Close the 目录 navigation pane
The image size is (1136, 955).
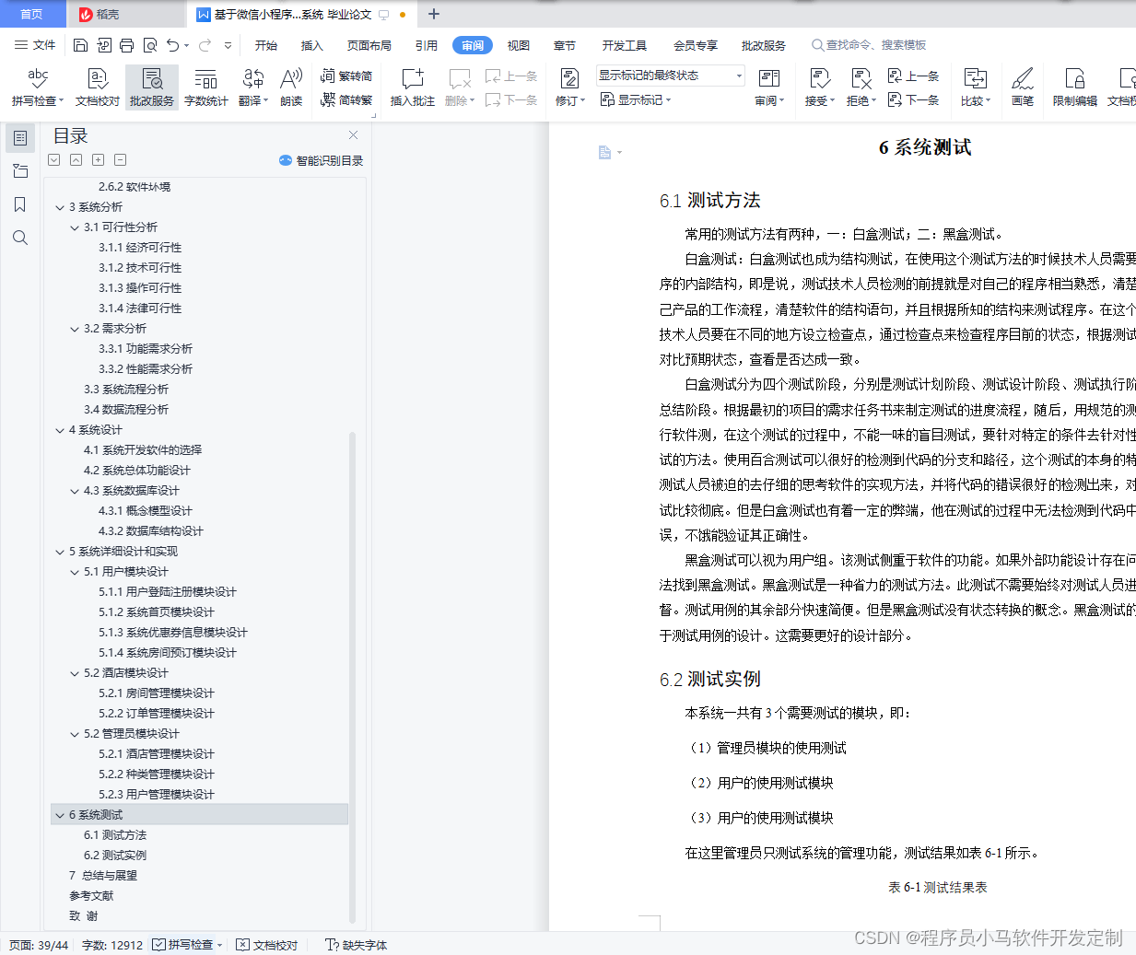click(x=353, y=135)
